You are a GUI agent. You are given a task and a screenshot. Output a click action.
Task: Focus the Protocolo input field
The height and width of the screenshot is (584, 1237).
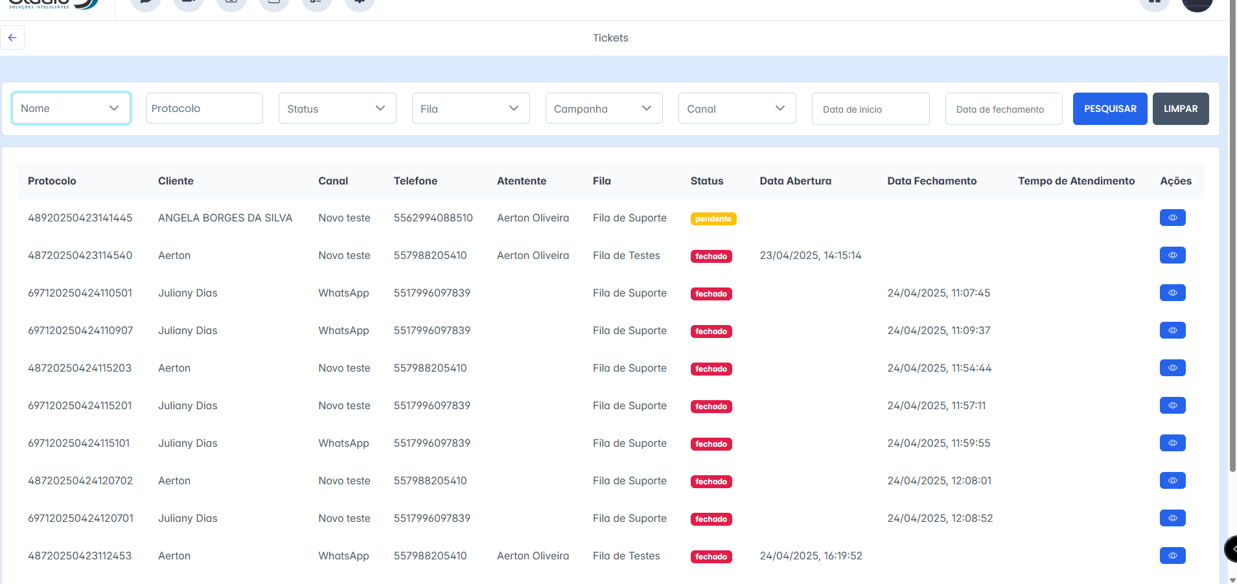(204, 108)
